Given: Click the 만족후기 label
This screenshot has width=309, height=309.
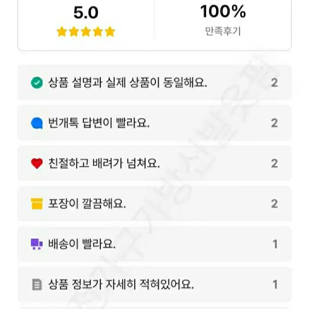Looking at the screenshot, I should coord(223,31).
